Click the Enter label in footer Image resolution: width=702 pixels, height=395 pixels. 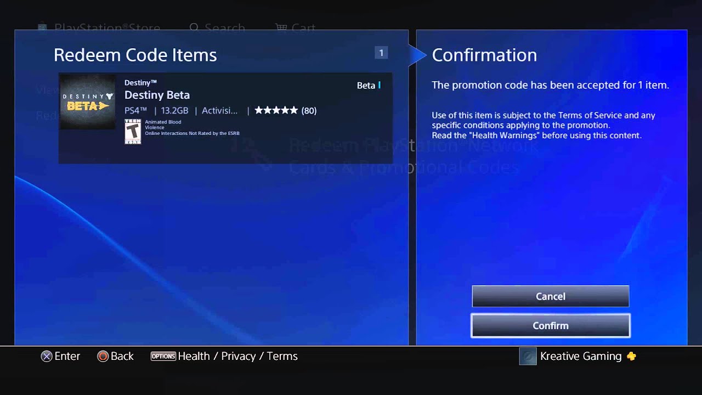coord(67,356)
